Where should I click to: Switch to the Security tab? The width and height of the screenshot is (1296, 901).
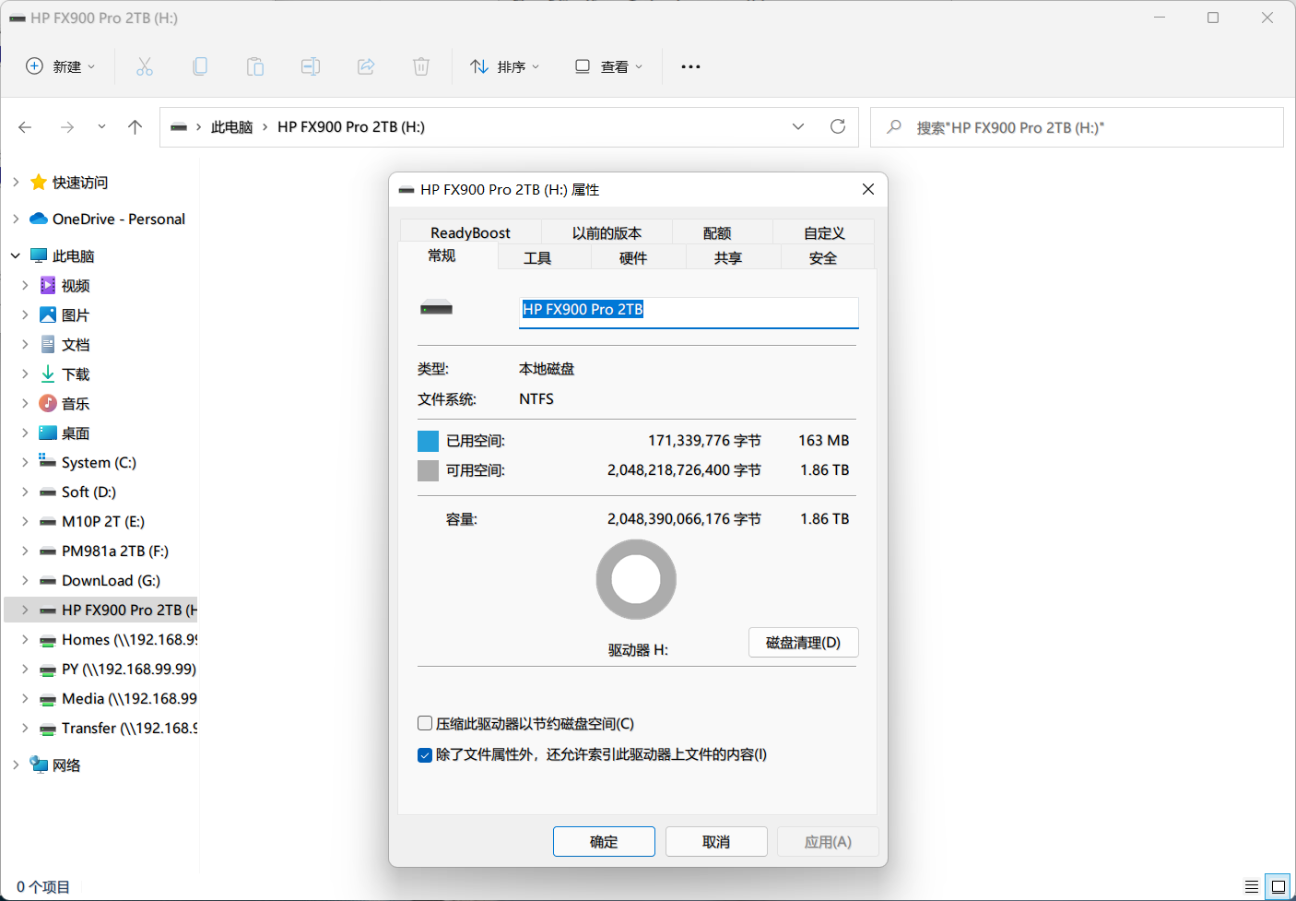823,257
